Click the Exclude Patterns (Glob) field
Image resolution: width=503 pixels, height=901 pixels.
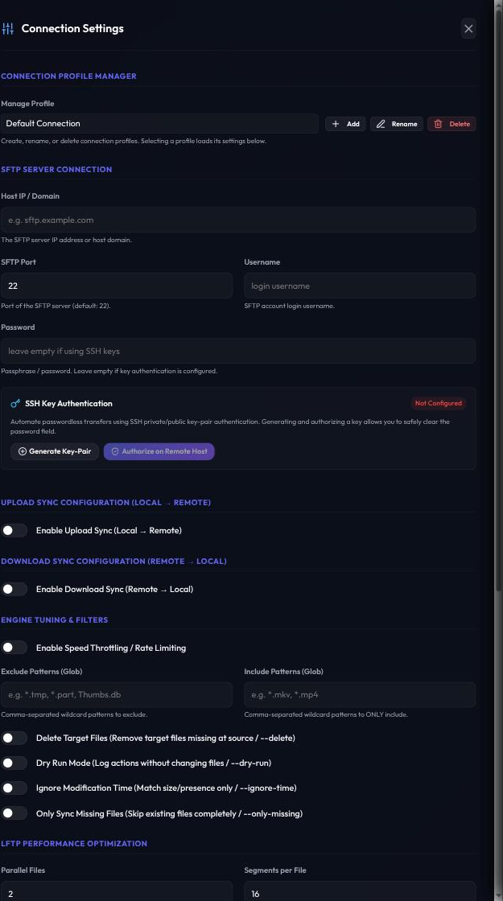(117, 695)
